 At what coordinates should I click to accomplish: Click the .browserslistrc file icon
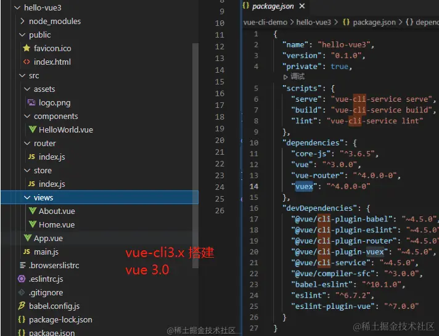point(23,265)
